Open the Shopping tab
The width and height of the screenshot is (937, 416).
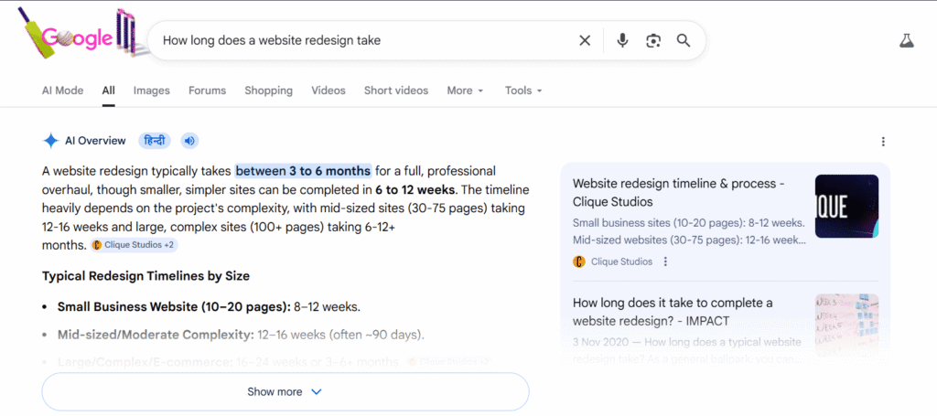(x=268, y=91)
